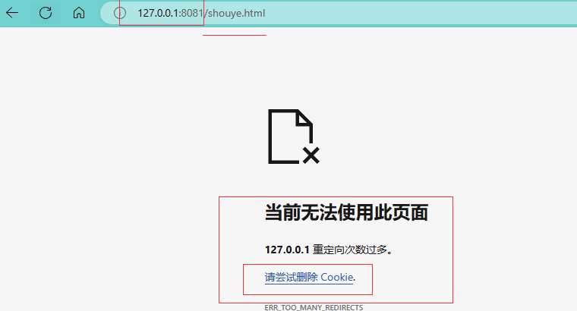Click the word Cookie in the suggestion link
The image size is (577, 311).
pyautogui.click(x=336, y=277)
